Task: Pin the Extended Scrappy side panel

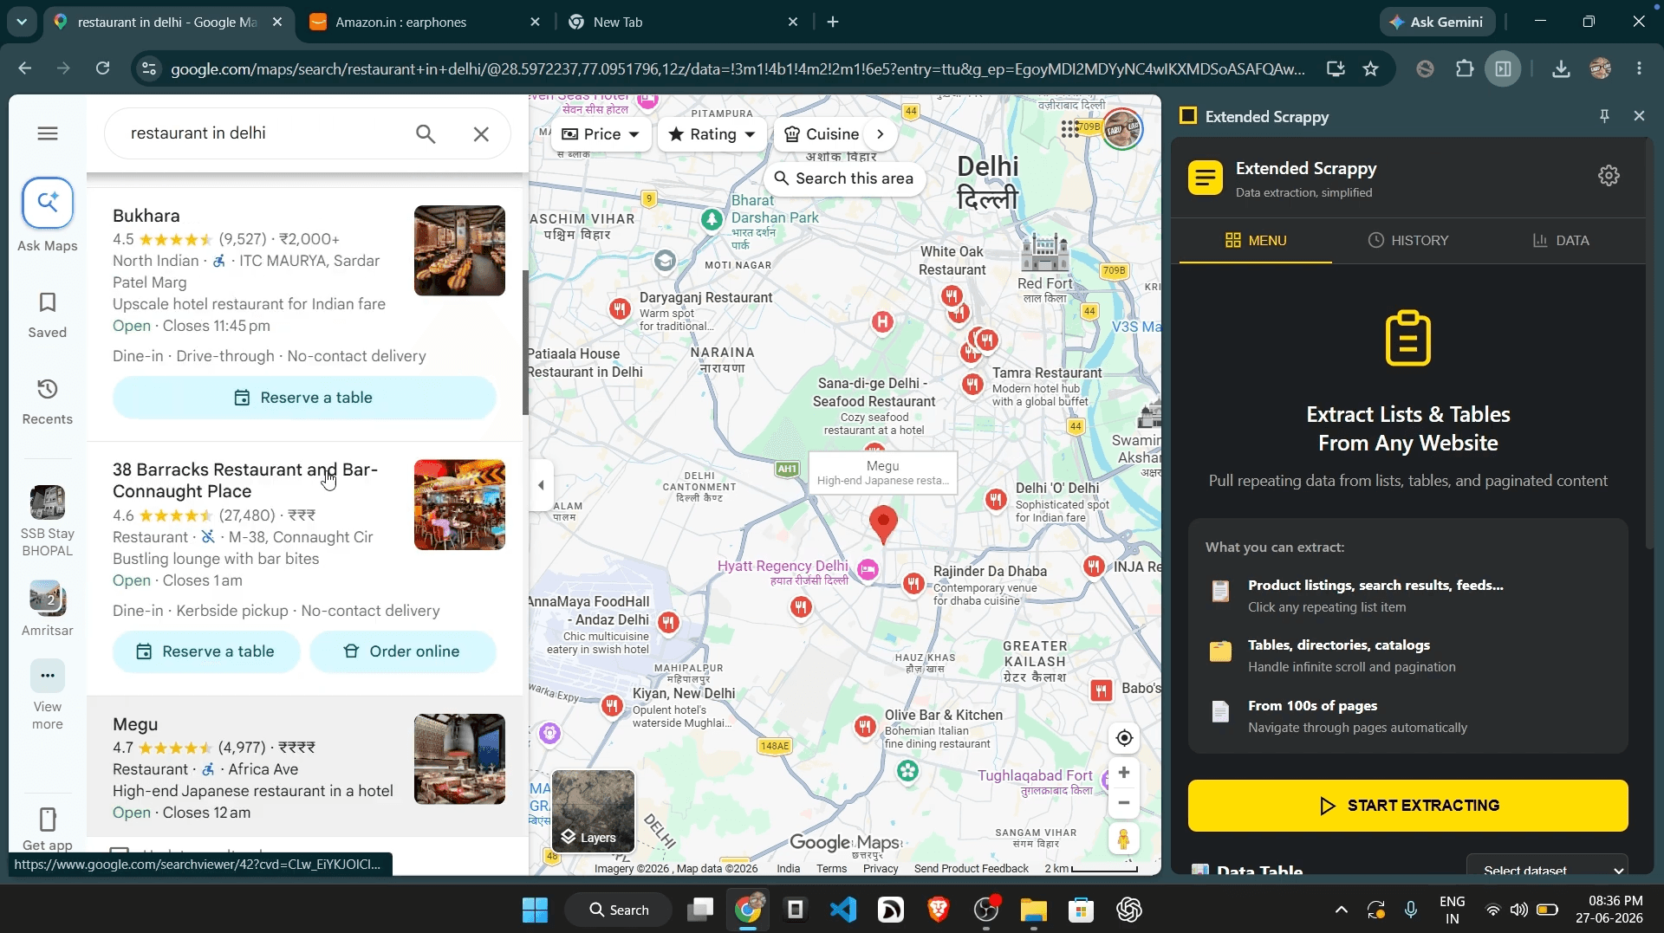Action: point(1604,116)
